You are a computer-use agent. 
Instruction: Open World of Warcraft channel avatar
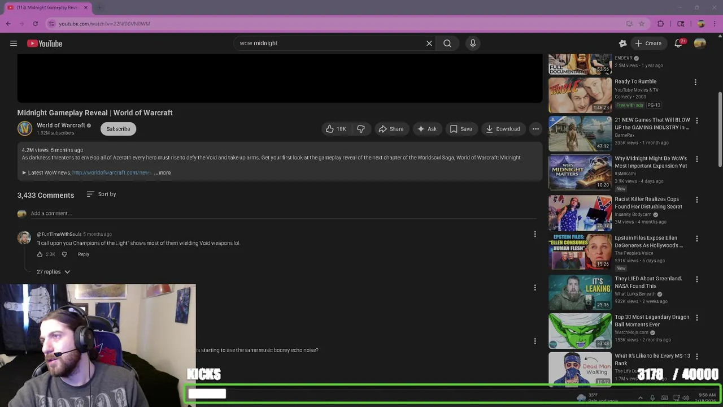[x=24, y=129]
